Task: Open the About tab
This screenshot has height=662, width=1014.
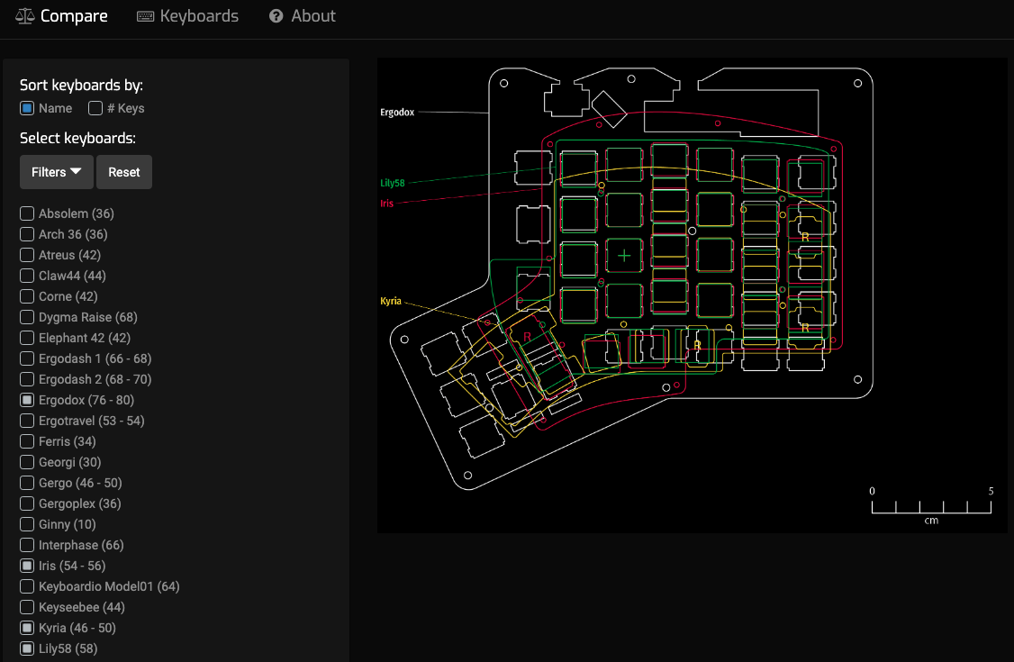Action: click(x=302, y=16)
